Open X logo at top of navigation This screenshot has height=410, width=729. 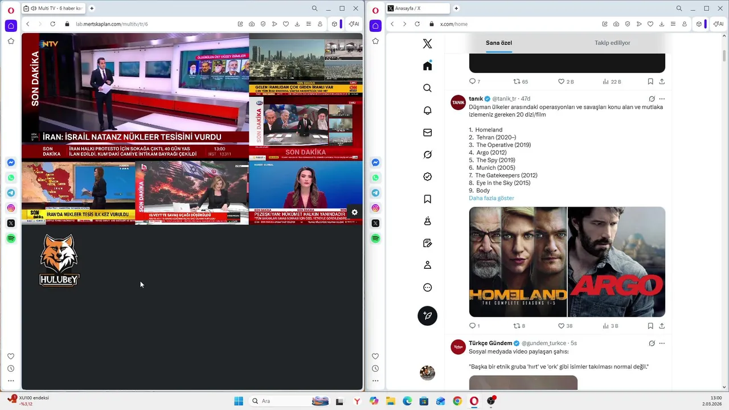(428, 44)
